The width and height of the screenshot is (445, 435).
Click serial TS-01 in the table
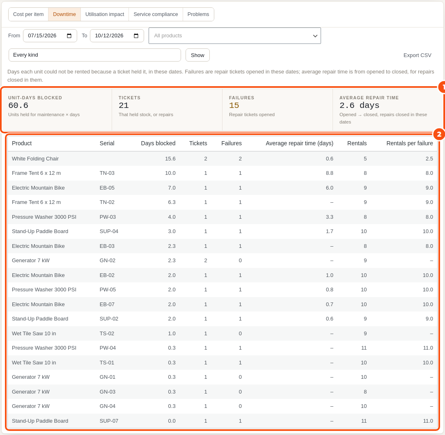[x=107, y=363]
